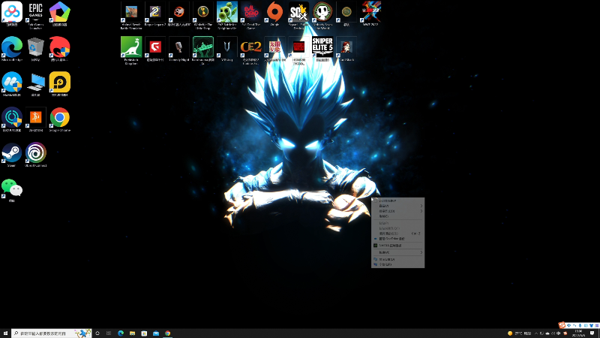Open Edge from the taskbar
Viewport: 600px width, 338px height.
(121, 333)
